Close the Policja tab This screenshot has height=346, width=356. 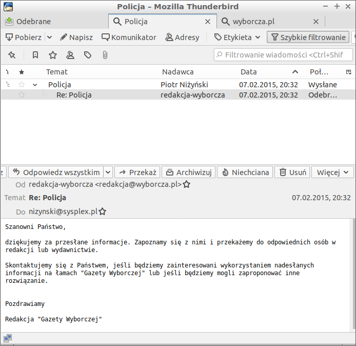click(x=208, y=22)
